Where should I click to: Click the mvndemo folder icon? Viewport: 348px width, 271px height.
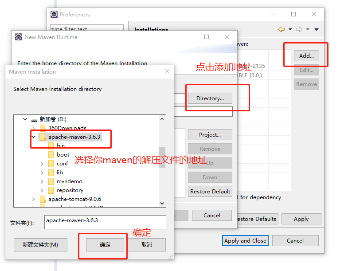(x=51, y=181)
